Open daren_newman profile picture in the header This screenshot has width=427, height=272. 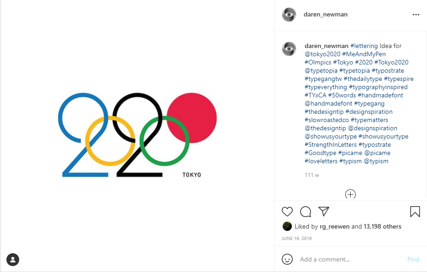(x=289, y=15)
